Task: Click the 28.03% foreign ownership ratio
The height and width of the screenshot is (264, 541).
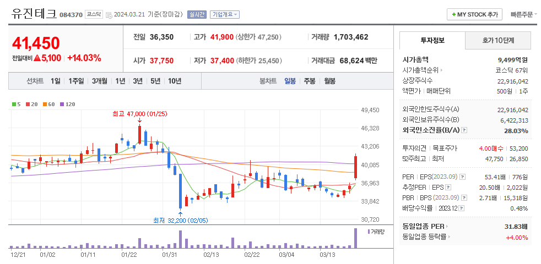Action: (517, 130)
